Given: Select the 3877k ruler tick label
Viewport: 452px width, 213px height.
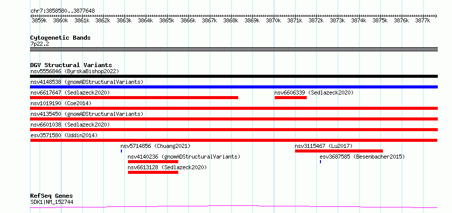Looking at the screenshot, I should point(423,20).
